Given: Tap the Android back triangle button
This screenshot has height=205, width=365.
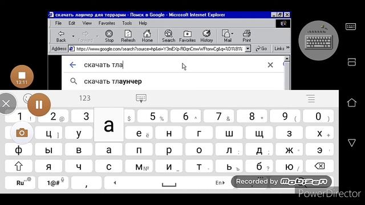Looking at the screenshot, I should click(x=351, y=142).
